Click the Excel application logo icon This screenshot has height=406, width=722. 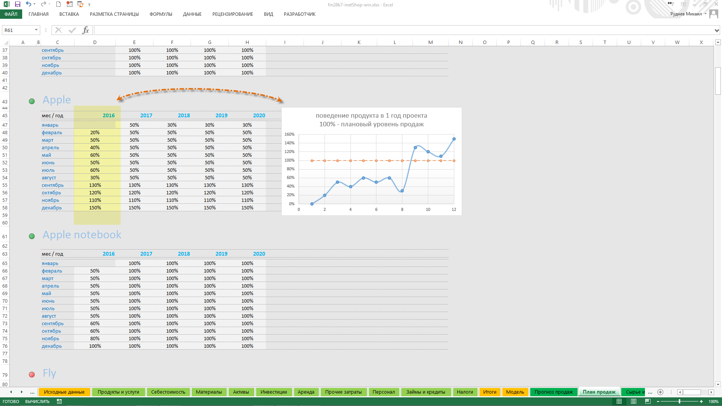pyautogui.click(x=6, y=4)
